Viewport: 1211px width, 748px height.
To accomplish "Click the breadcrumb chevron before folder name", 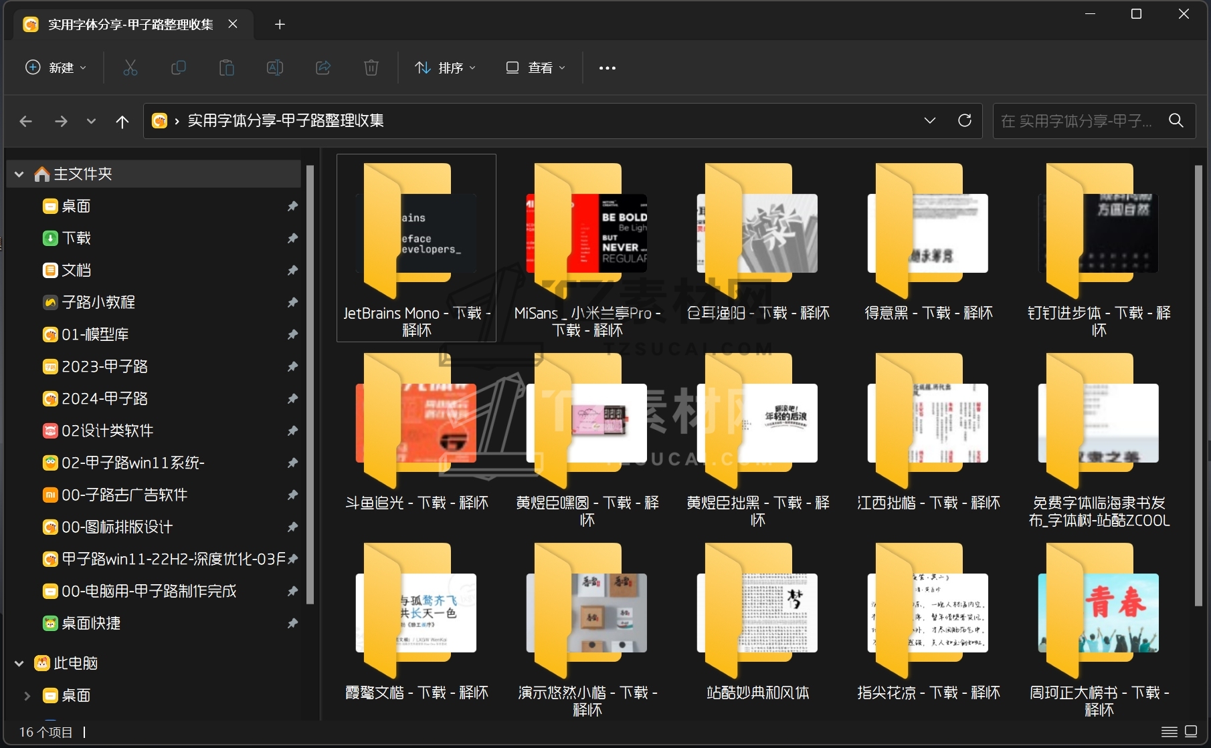I will 177,121.
